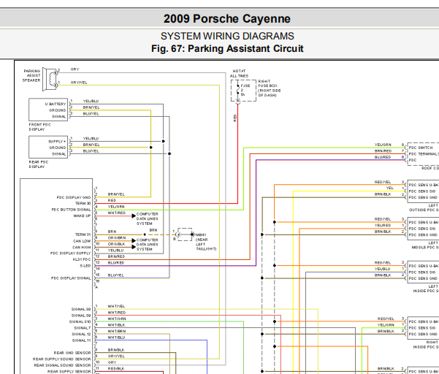Click the 'PDC BUTTON SIGNAL' pin label

[x=71, y=210]
